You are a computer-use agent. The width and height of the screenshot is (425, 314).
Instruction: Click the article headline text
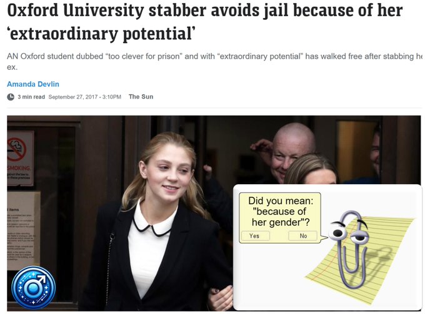(x=205, y=22)
